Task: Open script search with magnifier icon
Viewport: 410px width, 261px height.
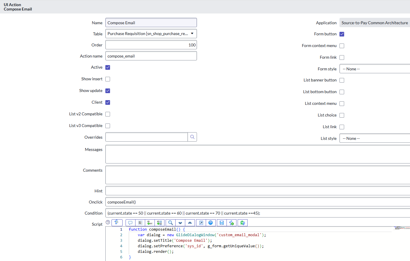Action: click(x=171, y=223)
